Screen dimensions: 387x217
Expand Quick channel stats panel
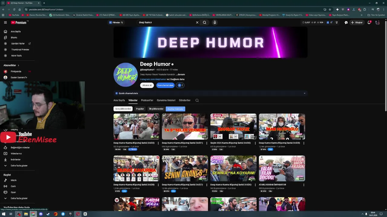(304, 93)
